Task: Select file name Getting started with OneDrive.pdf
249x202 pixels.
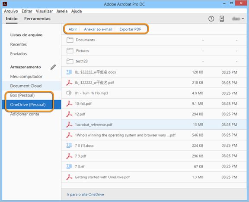Action: 102,177
